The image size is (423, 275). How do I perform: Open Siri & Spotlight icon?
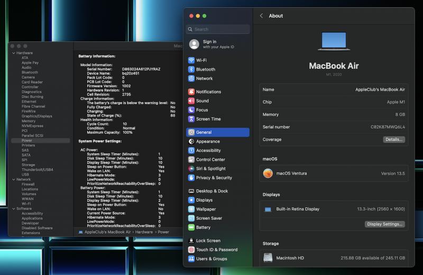(191, 169)
